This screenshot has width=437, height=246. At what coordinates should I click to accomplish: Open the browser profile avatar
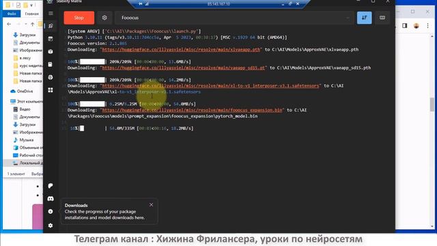pos(416,26)
